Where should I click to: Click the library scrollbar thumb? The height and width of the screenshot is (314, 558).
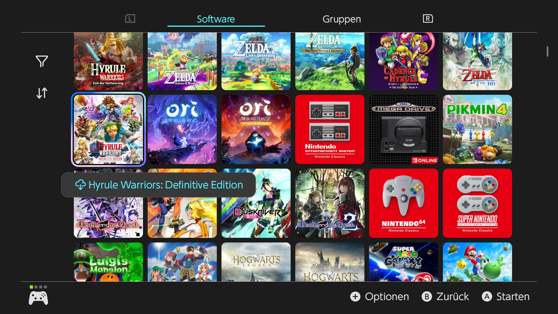point(548,51)
